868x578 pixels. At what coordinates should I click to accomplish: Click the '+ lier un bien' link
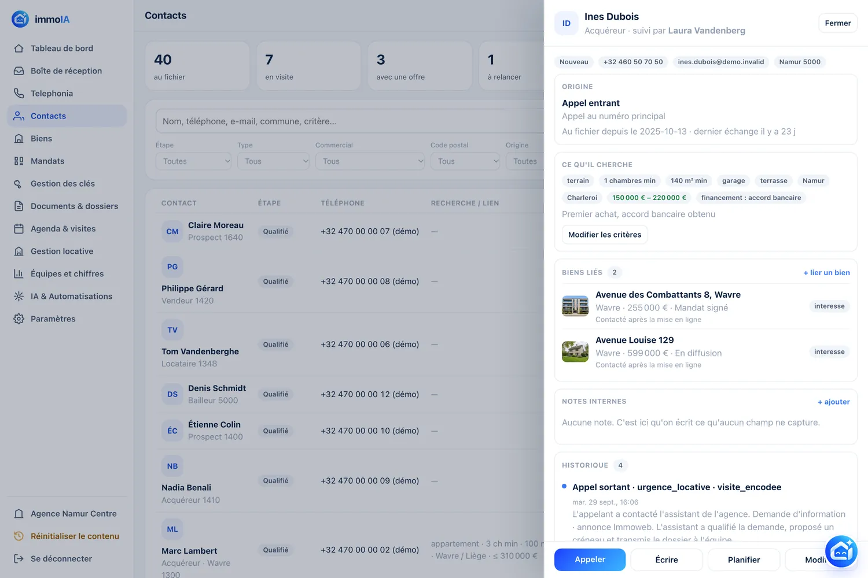click(x=826, y=273)
